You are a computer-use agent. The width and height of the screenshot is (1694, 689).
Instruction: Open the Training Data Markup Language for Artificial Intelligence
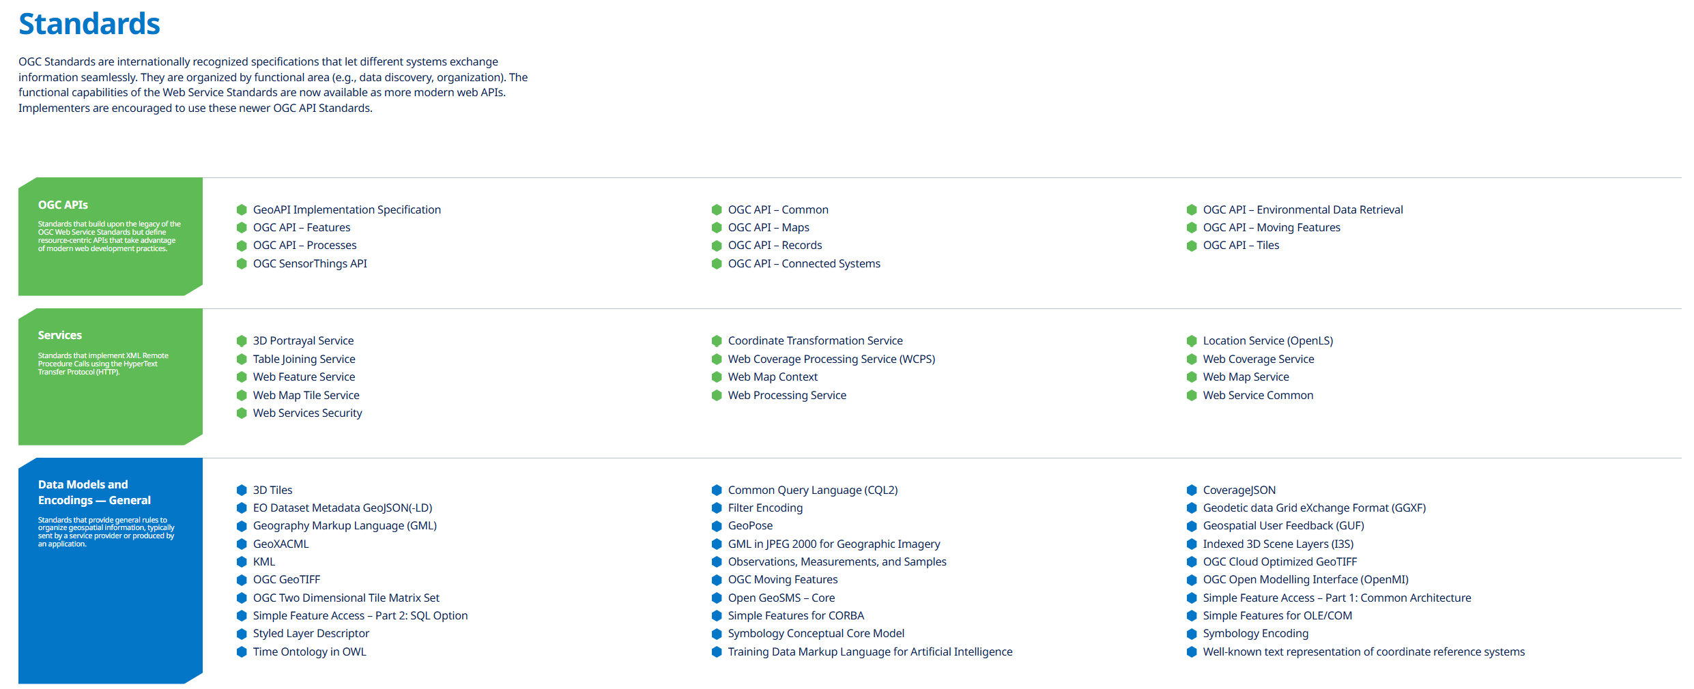point(870,651)
